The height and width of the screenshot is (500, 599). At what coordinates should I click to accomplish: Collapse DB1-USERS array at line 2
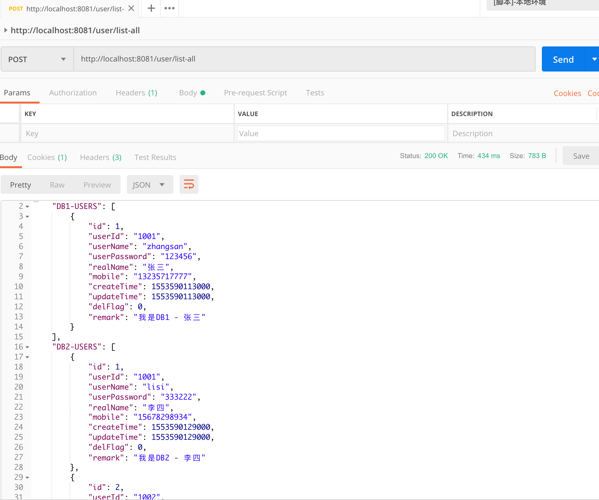click(x=27, y=207)
